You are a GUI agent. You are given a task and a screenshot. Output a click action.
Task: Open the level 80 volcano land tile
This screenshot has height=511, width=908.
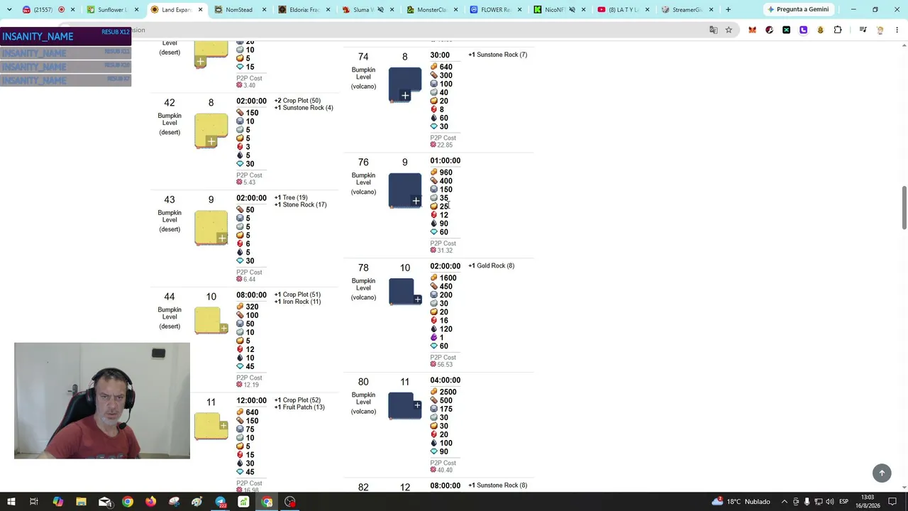[405, 406]
